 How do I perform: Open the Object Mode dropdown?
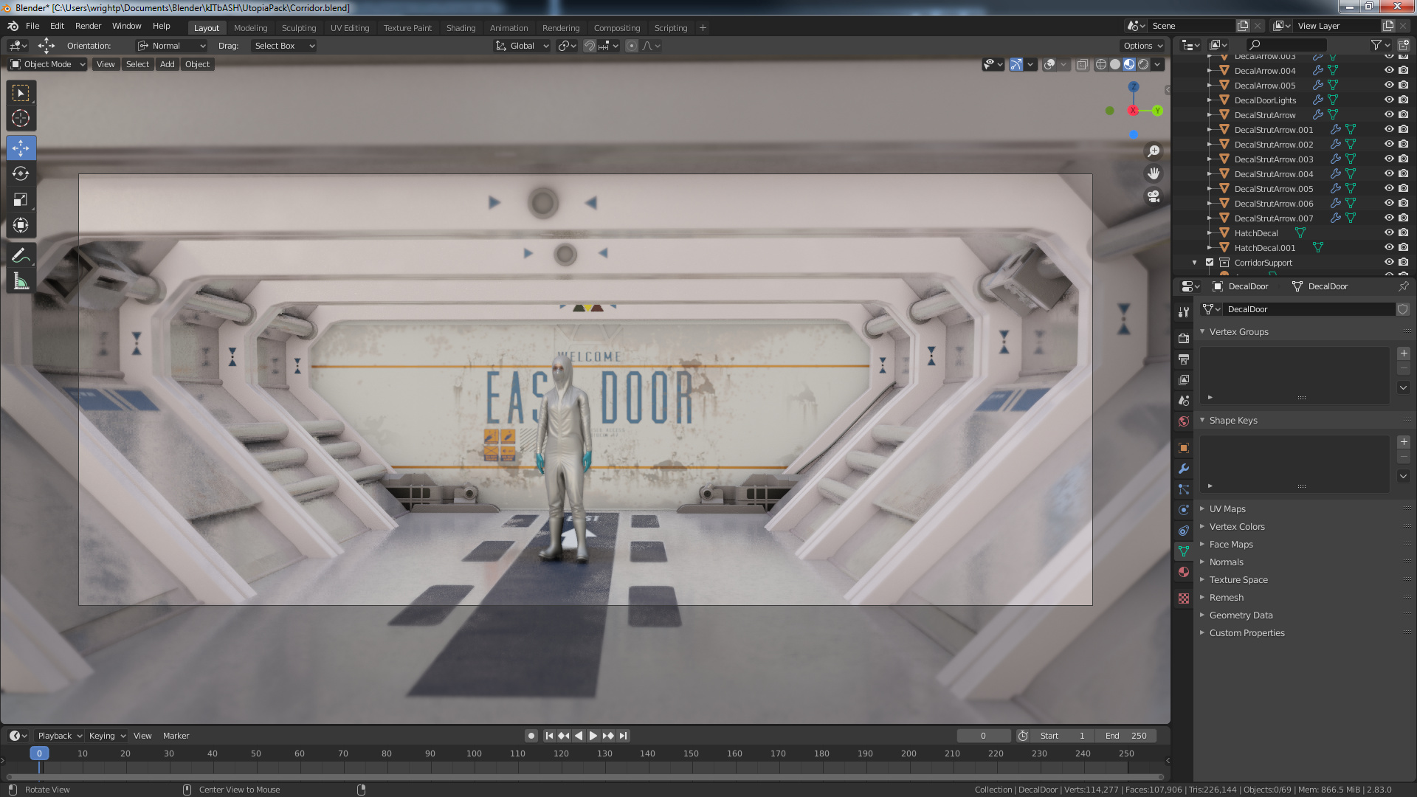coord(48,64)
